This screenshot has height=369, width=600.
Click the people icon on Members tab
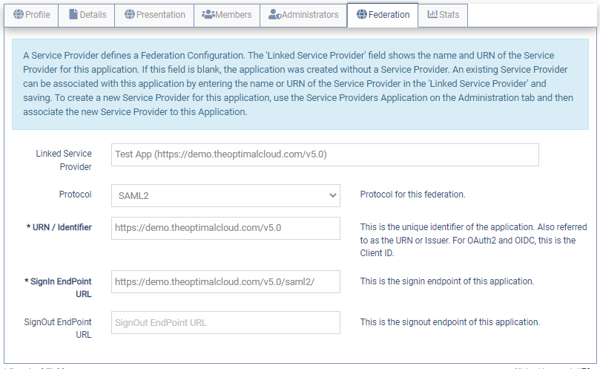pyautogui.click(x=208, y=15)
